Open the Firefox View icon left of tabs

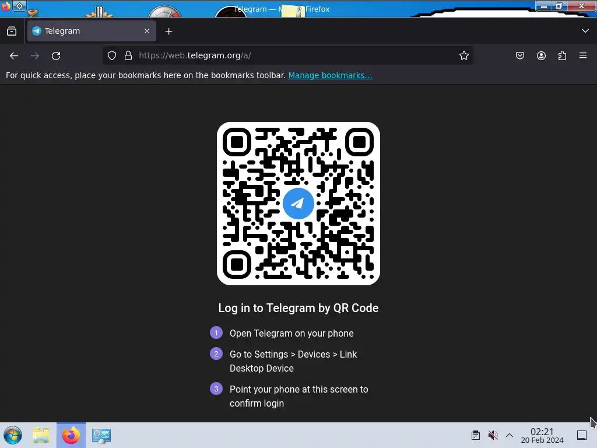[12, 31]
